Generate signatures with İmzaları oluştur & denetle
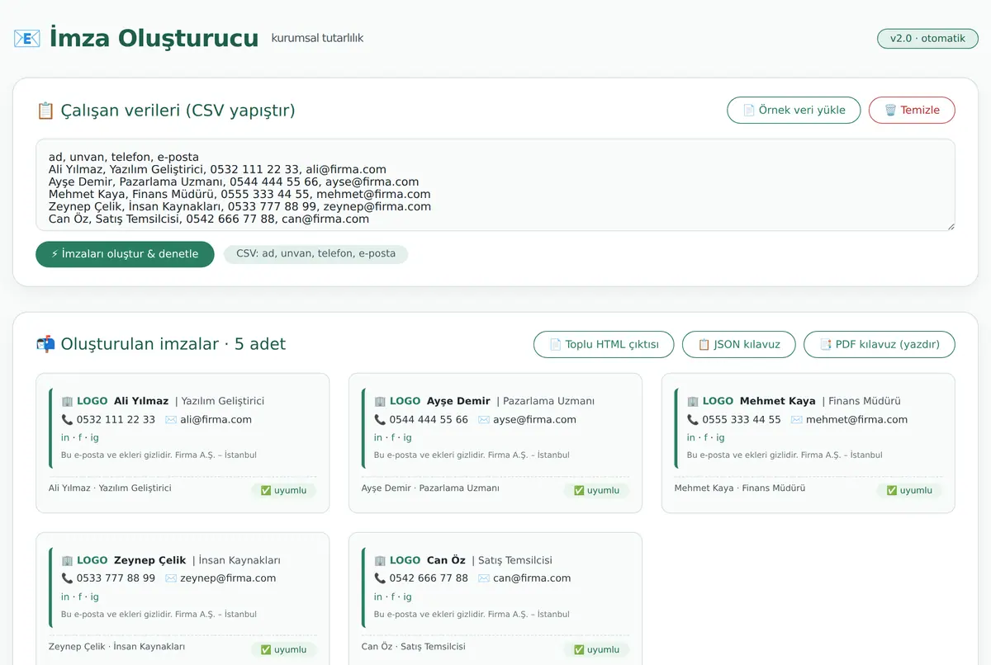Screen dimensions: 991x665 [125, 254]
